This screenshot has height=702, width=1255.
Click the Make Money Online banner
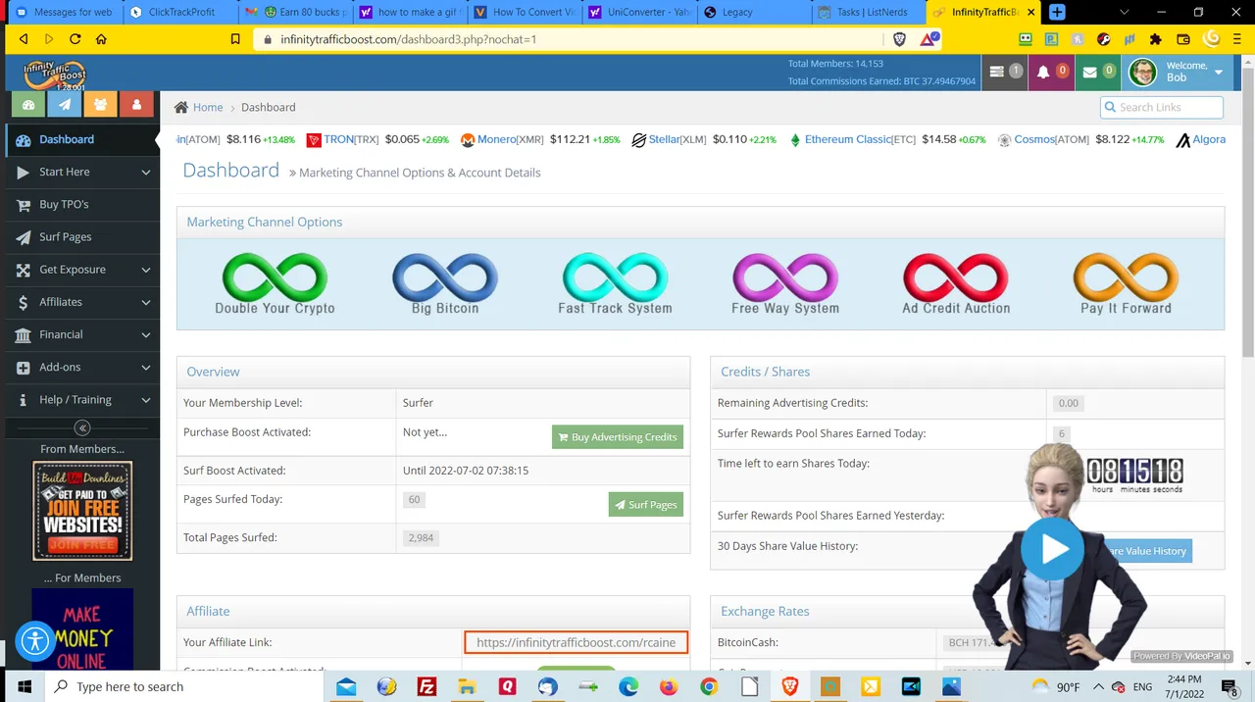click(82, 629)
